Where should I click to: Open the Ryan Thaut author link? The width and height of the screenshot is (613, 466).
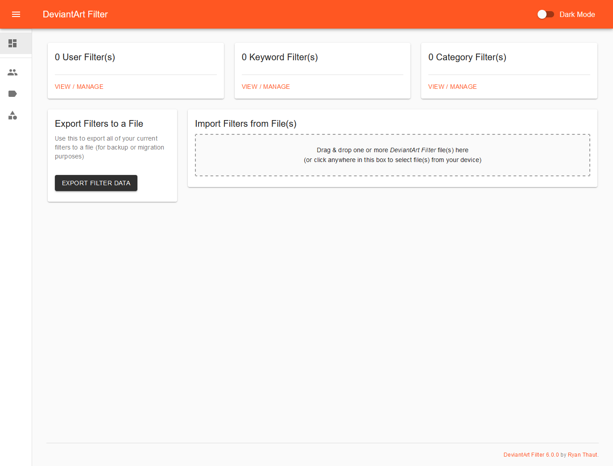[583, 455]
